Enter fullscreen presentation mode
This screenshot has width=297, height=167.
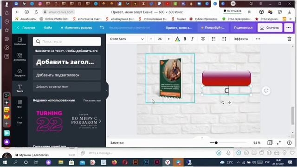279,143
